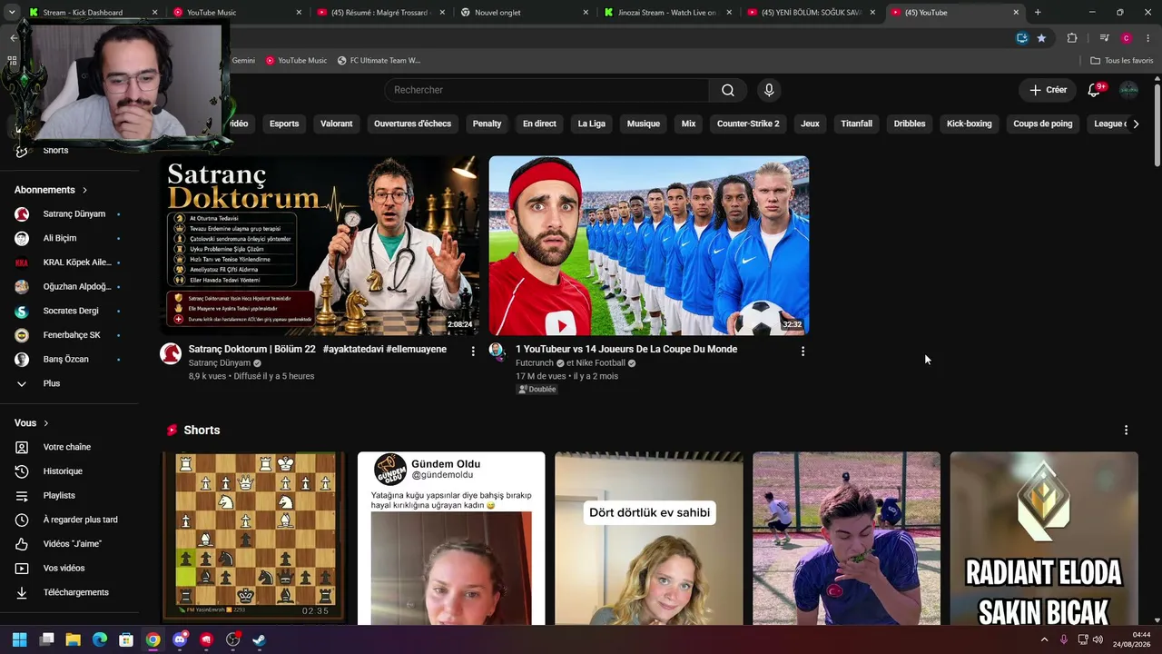Select the Musique filter chip
1162x654 pixels.
coord(644,124)
